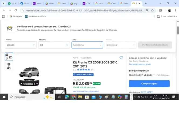View site information icon in address bar
Screen dimensions: 179x134
[23, 10]
